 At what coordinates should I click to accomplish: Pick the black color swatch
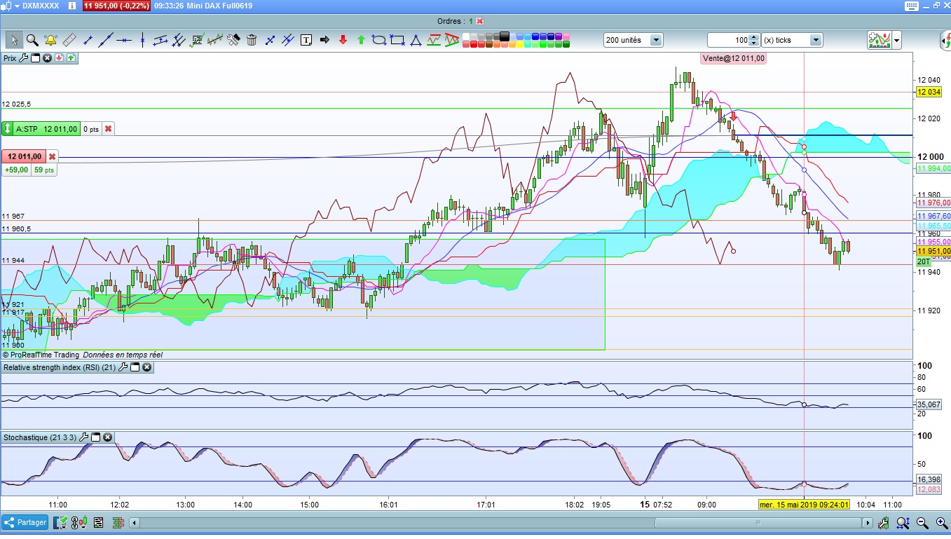coord(505,36)
